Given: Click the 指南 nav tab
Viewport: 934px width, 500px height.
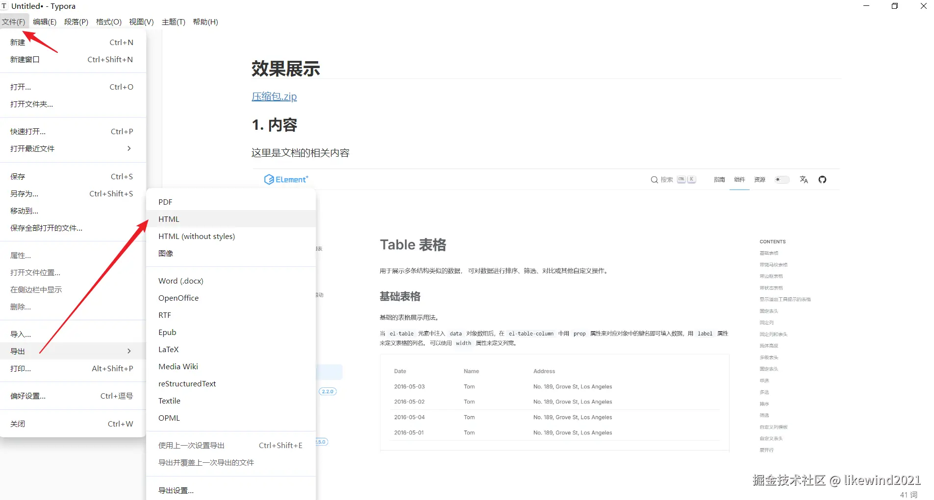Looking at the screenshot, I should [719, 180].
